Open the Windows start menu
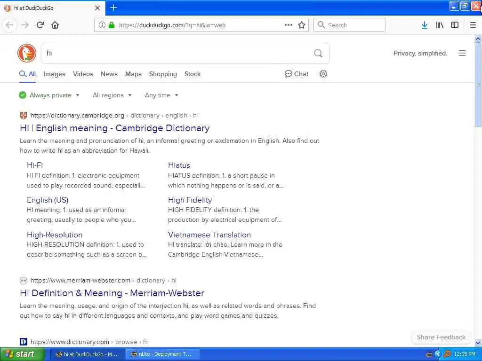Viewport: 482px width, 361px height. click(22, 354)
